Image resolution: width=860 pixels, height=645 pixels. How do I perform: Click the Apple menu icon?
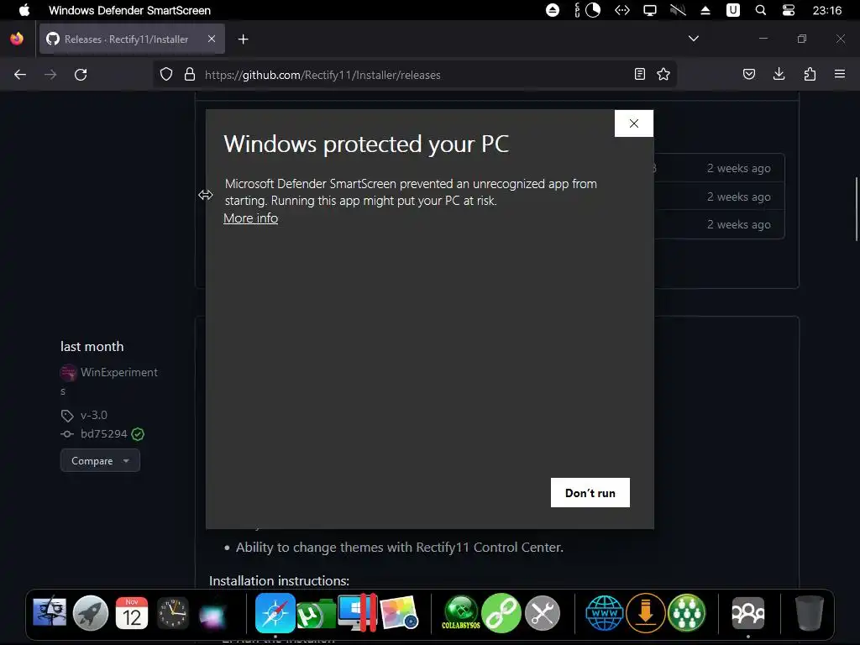click(x=24, y=10)
